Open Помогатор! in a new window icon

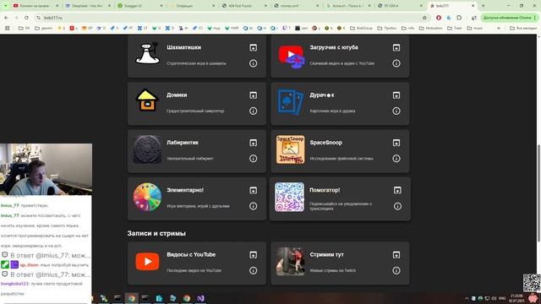tap(397, 190)
